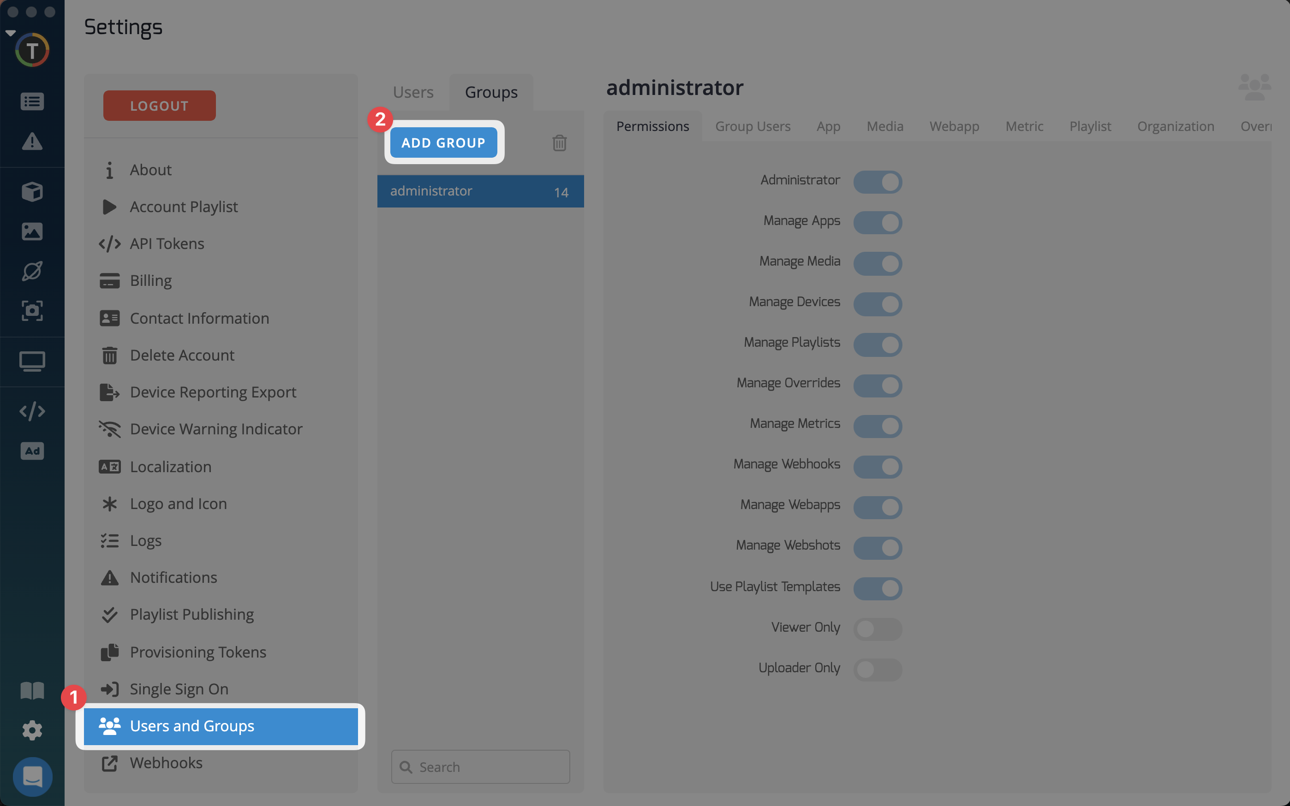Image resolution: width=1290 pixels, height=806 pixels.
Task: Toggle the Viewer Only permission
Action: [x=877, y=629]
